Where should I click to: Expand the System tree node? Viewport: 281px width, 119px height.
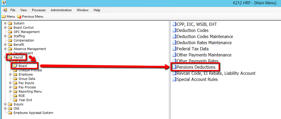(x=5, y=23)
